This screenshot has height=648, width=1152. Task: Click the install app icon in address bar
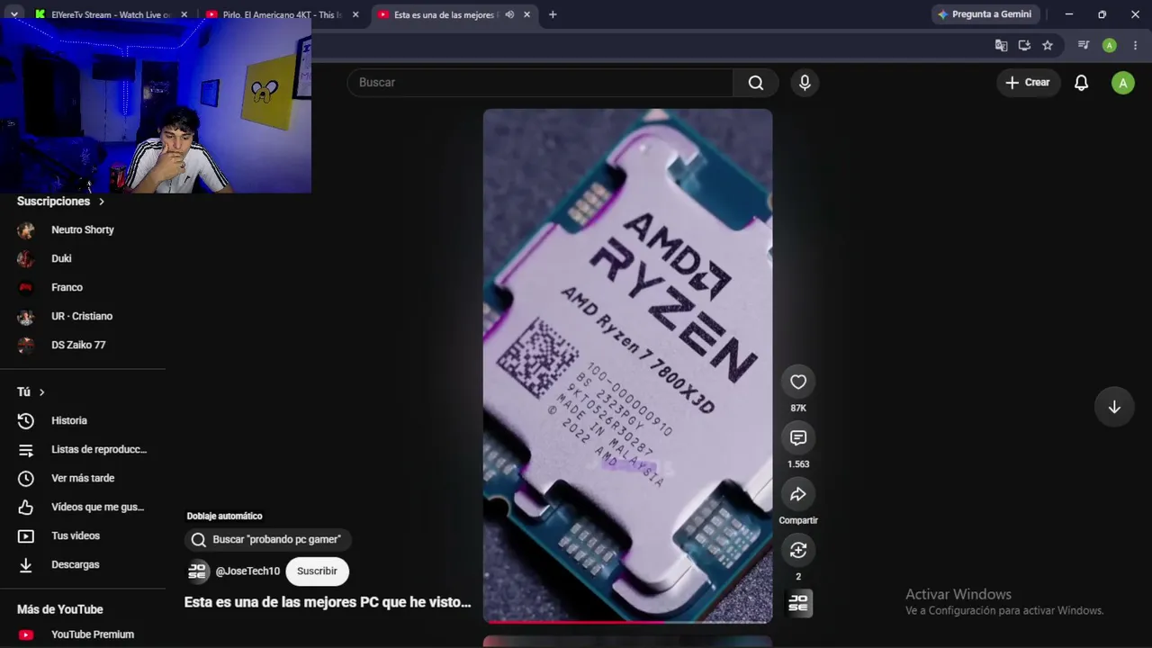[1024, 45]
